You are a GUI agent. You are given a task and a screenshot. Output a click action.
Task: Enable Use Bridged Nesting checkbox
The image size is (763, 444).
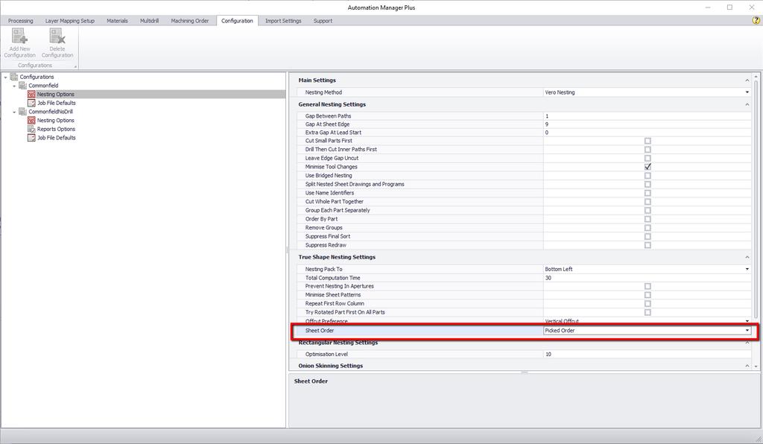point(648,176)
